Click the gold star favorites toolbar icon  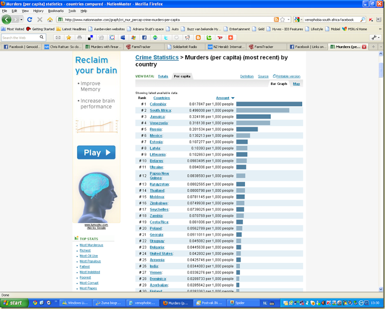pyautogui.click(x=69, y=38)
